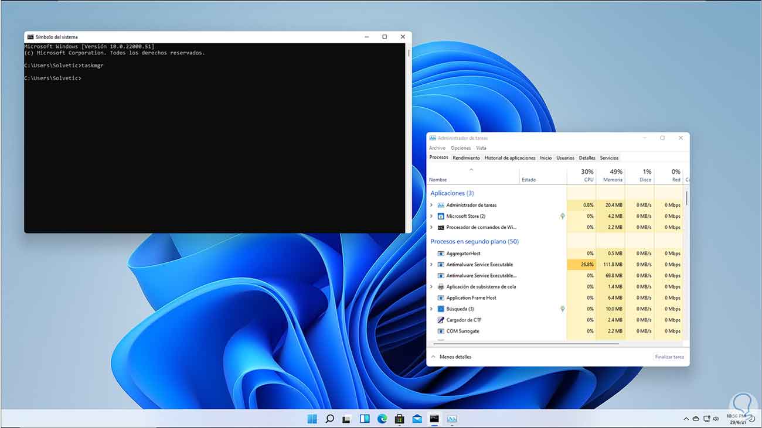Expand the Procesador de comandos de Windows entry
This screenshot has width=762, height=428.
pos(431,227)
